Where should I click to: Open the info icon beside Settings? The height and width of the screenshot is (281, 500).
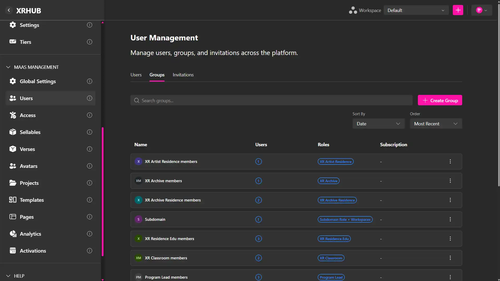click(89, 25)
